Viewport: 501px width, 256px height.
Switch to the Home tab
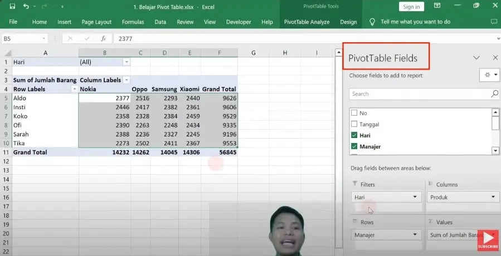(x=40, y=22)
